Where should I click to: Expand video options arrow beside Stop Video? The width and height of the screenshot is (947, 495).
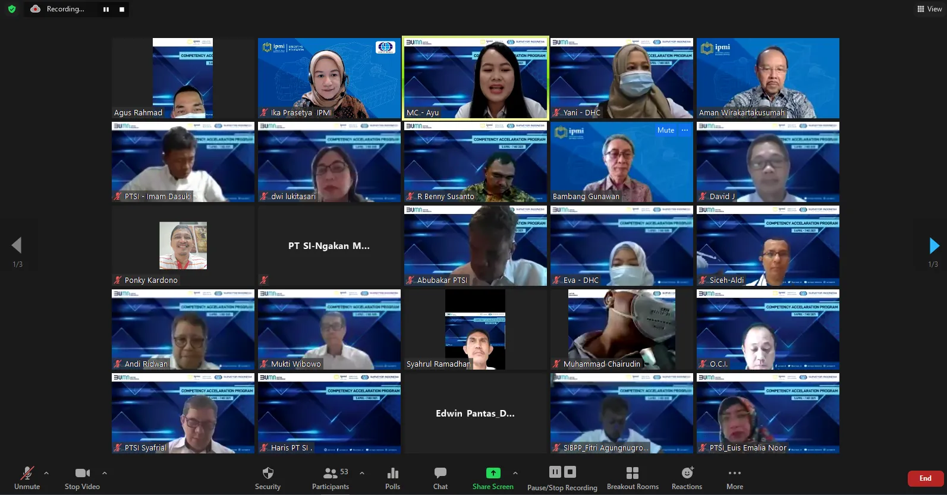coord(105,473)
